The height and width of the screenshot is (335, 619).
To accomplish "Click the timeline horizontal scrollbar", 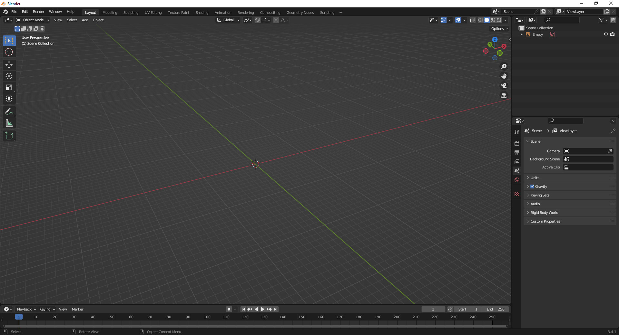I will coord(255,326).
